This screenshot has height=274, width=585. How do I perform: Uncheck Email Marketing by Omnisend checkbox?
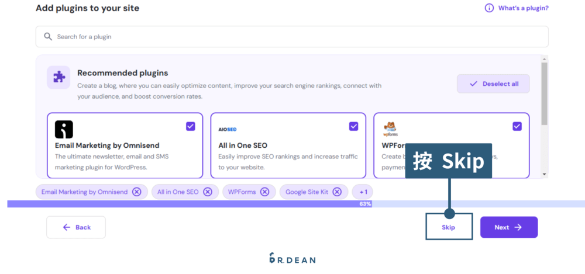pyautogui.click(x=191, y=126)
